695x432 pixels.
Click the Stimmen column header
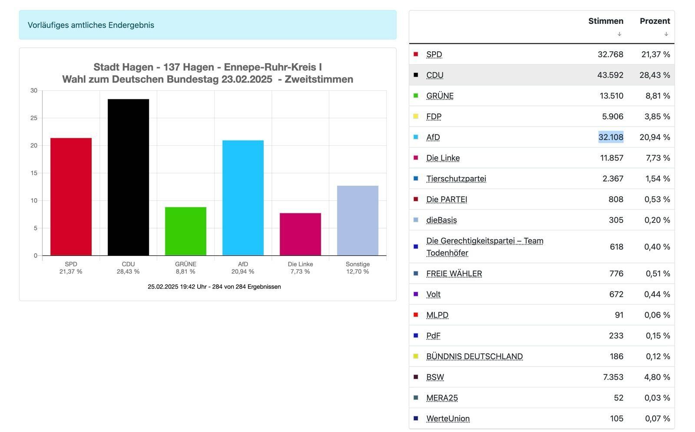click(606, 21)
